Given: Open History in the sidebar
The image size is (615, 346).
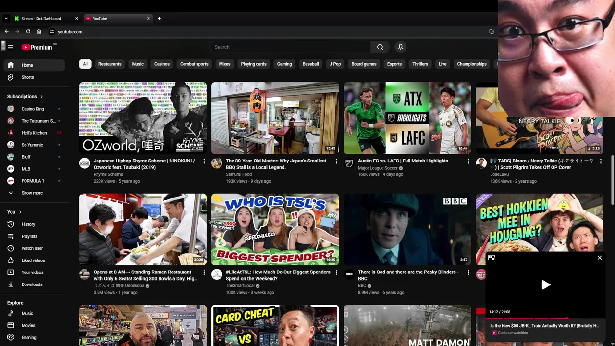Looking at the screenshot, I should point(34,224).
